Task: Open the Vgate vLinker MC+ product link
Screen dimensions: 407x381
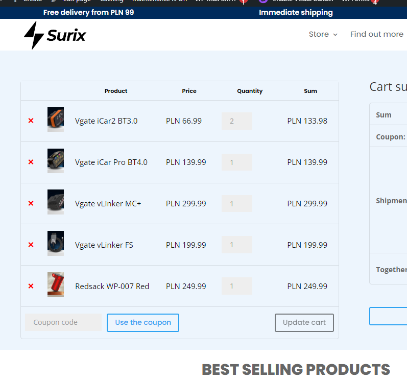Action: click(108, 203)
